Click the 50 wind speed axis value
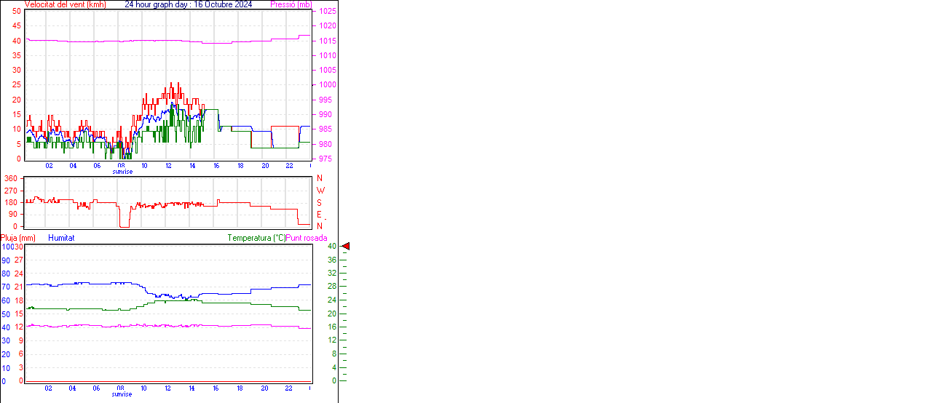This screenshot has height=403, width=932. tap(16, 12)
